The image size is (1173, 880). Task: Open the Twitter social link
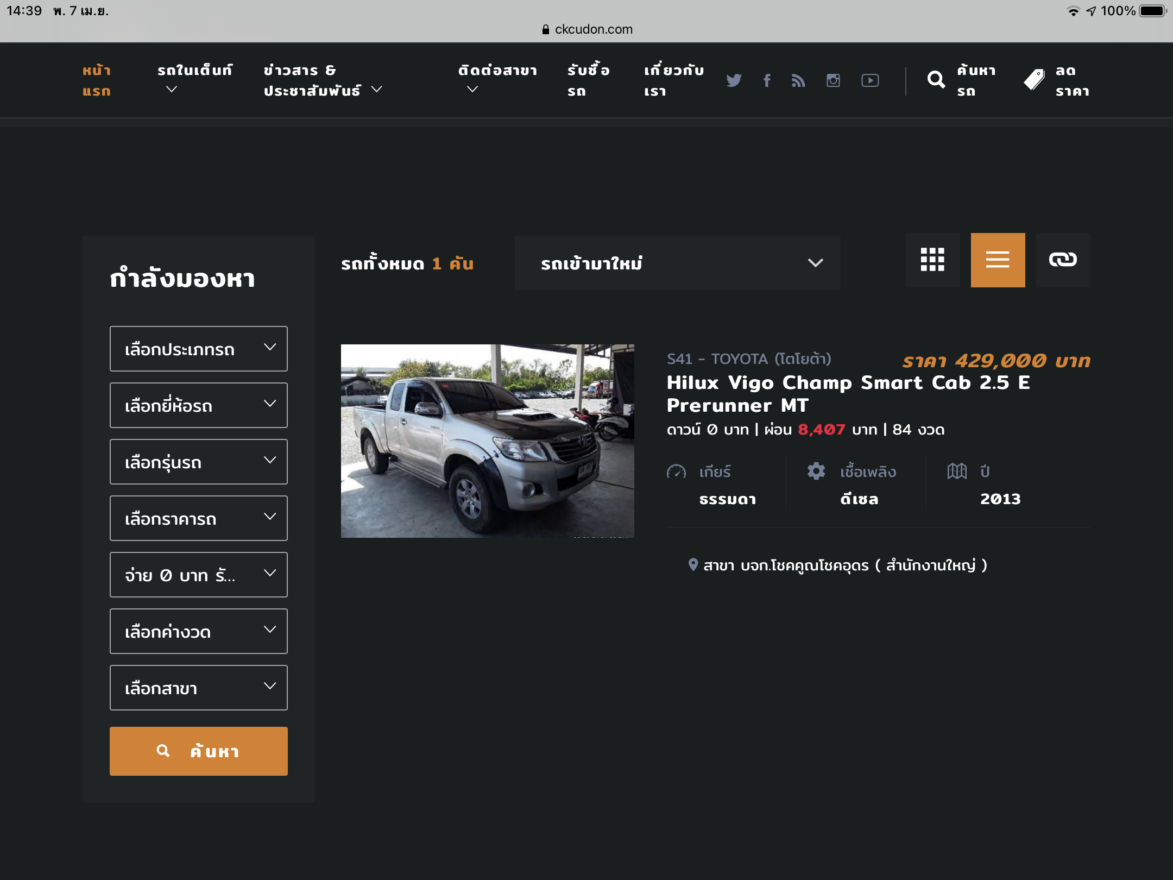click(x=734, y=80)
